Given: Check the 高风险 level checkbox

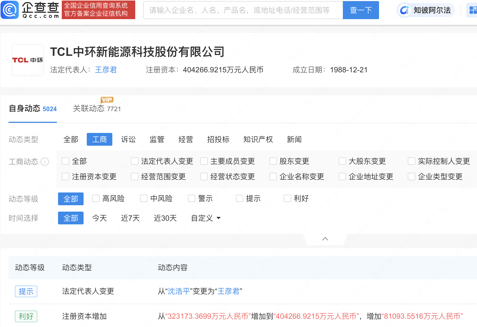Looking at the screenshot, I should pyautogui.click(x=96, y=198).
